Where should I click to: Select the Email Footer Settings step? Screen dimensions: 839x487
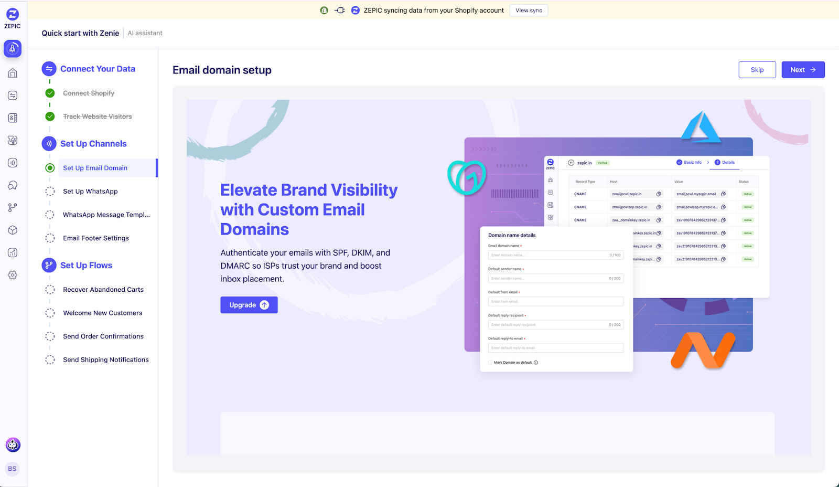click(96, 238)
